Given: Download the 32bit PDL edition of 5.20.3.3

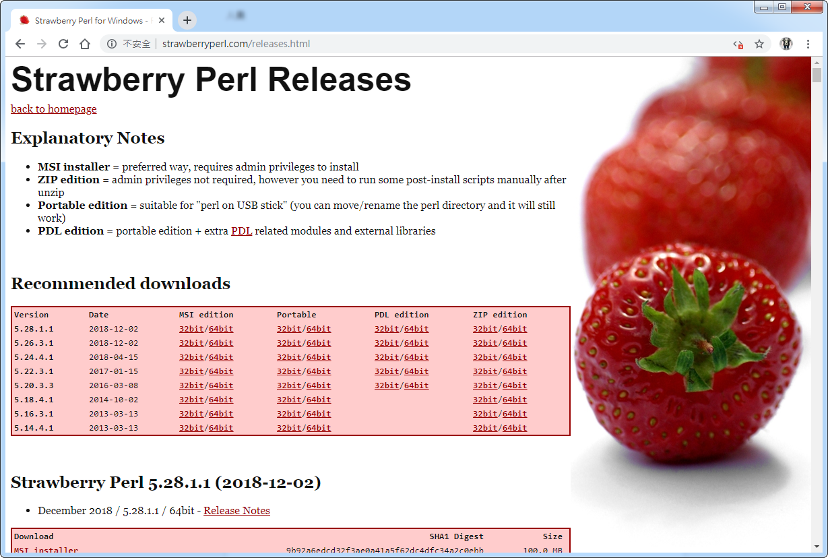Looking at the screenshot, I should point(386,385).
